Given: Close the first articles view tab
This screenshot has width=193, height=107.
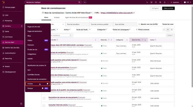Looking at the screenshot, I should (x=63, y=24).
